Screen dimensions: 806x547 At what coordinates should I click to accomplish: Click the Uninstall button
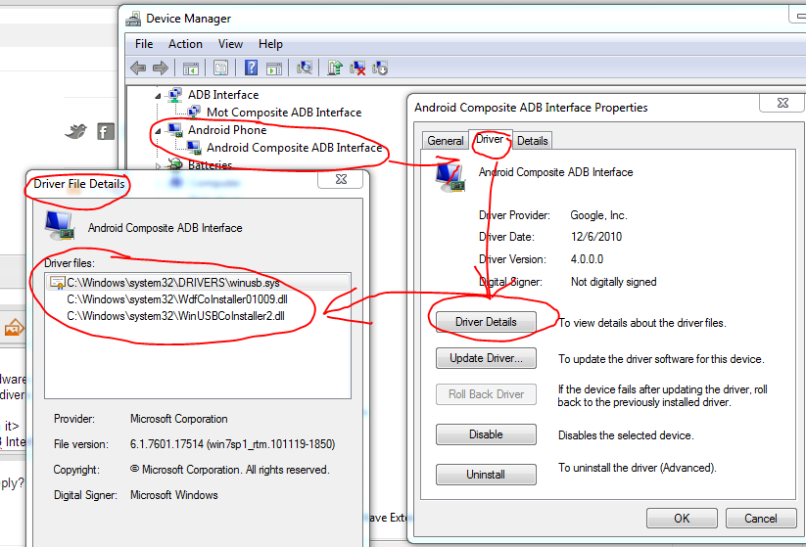pos(486,474)
